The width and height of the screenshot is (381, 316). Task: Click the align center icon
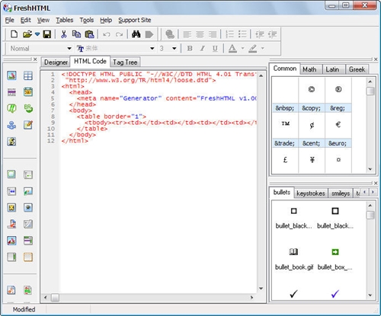coord(200,34)
